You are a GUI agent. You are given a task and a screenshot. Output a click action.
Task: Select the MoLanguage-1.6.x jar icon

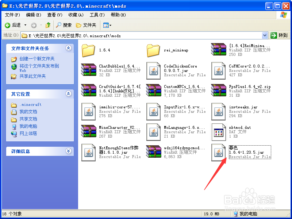pos(153,132)
